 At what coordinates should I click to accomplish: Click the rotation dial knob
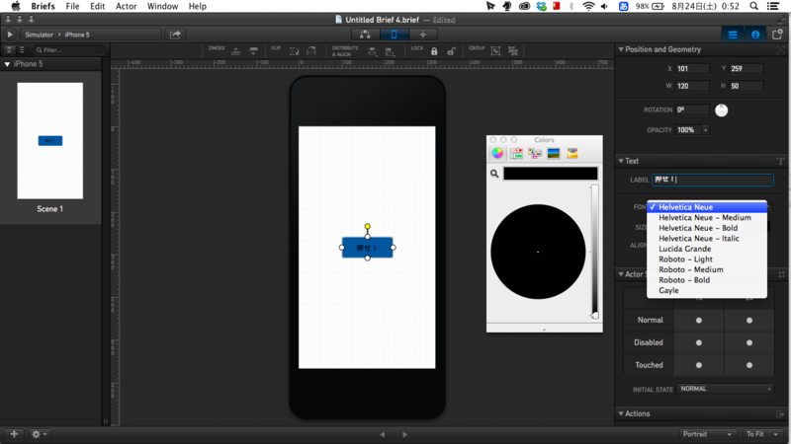tap(722, 111)
